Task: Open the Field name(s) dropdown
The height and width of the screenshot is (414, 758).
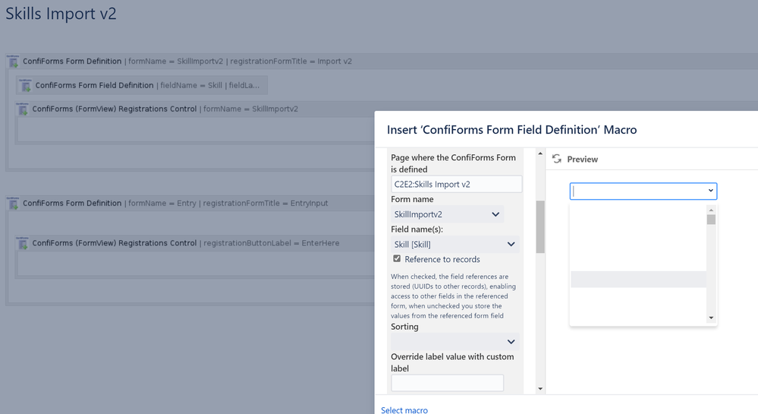Action: click(x=455, y=245)
